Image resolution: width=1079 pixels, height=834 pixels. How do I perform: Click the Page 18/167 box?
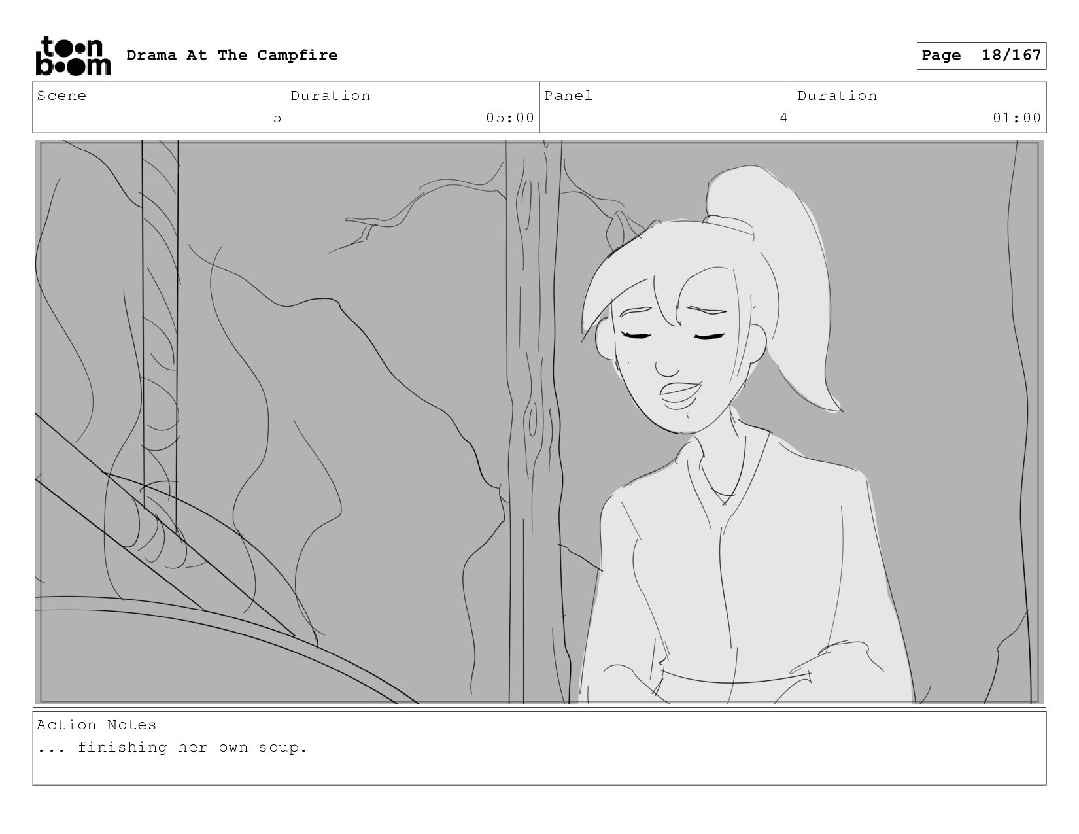pos(981,56)
